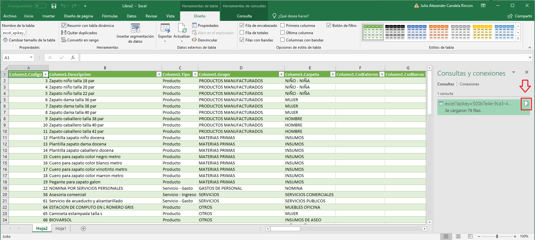Add a new sheet with plus icon
The image size is (535, 240).
click(83, 229)
